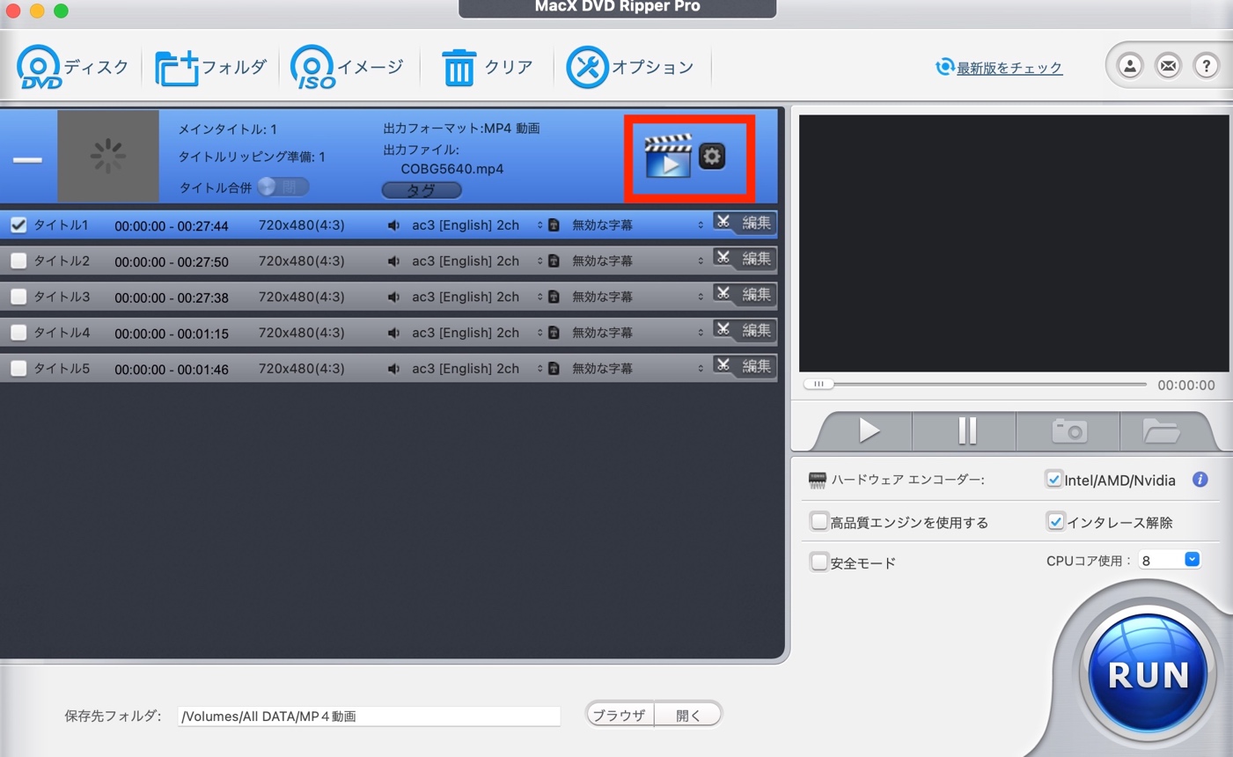Open the mail envelope icon

pos(1168,66)
